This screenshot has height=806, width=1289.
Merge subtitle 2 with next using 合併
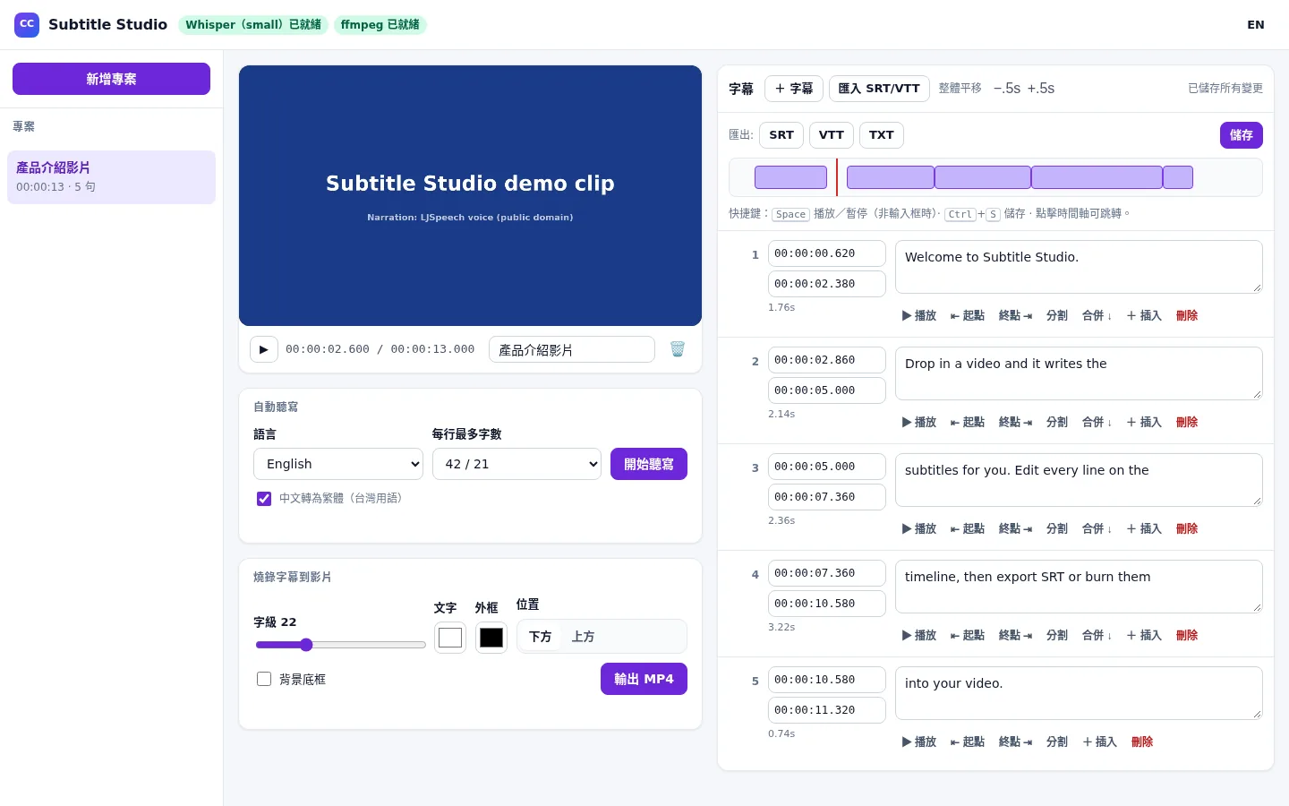tap(1097, 422)
